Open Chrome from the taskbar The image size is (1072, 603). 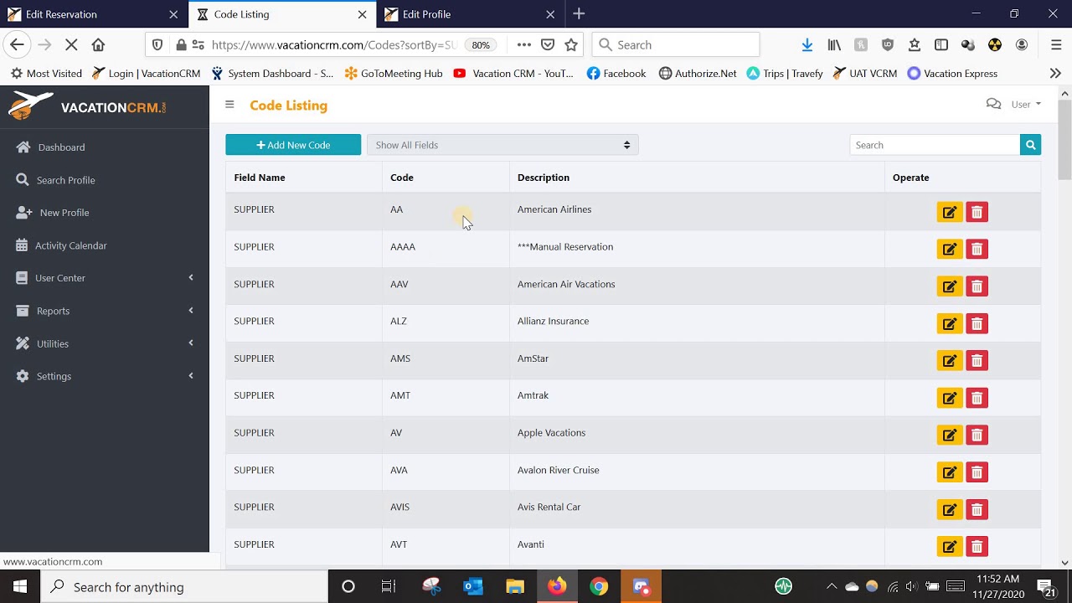tap(599, 586)
